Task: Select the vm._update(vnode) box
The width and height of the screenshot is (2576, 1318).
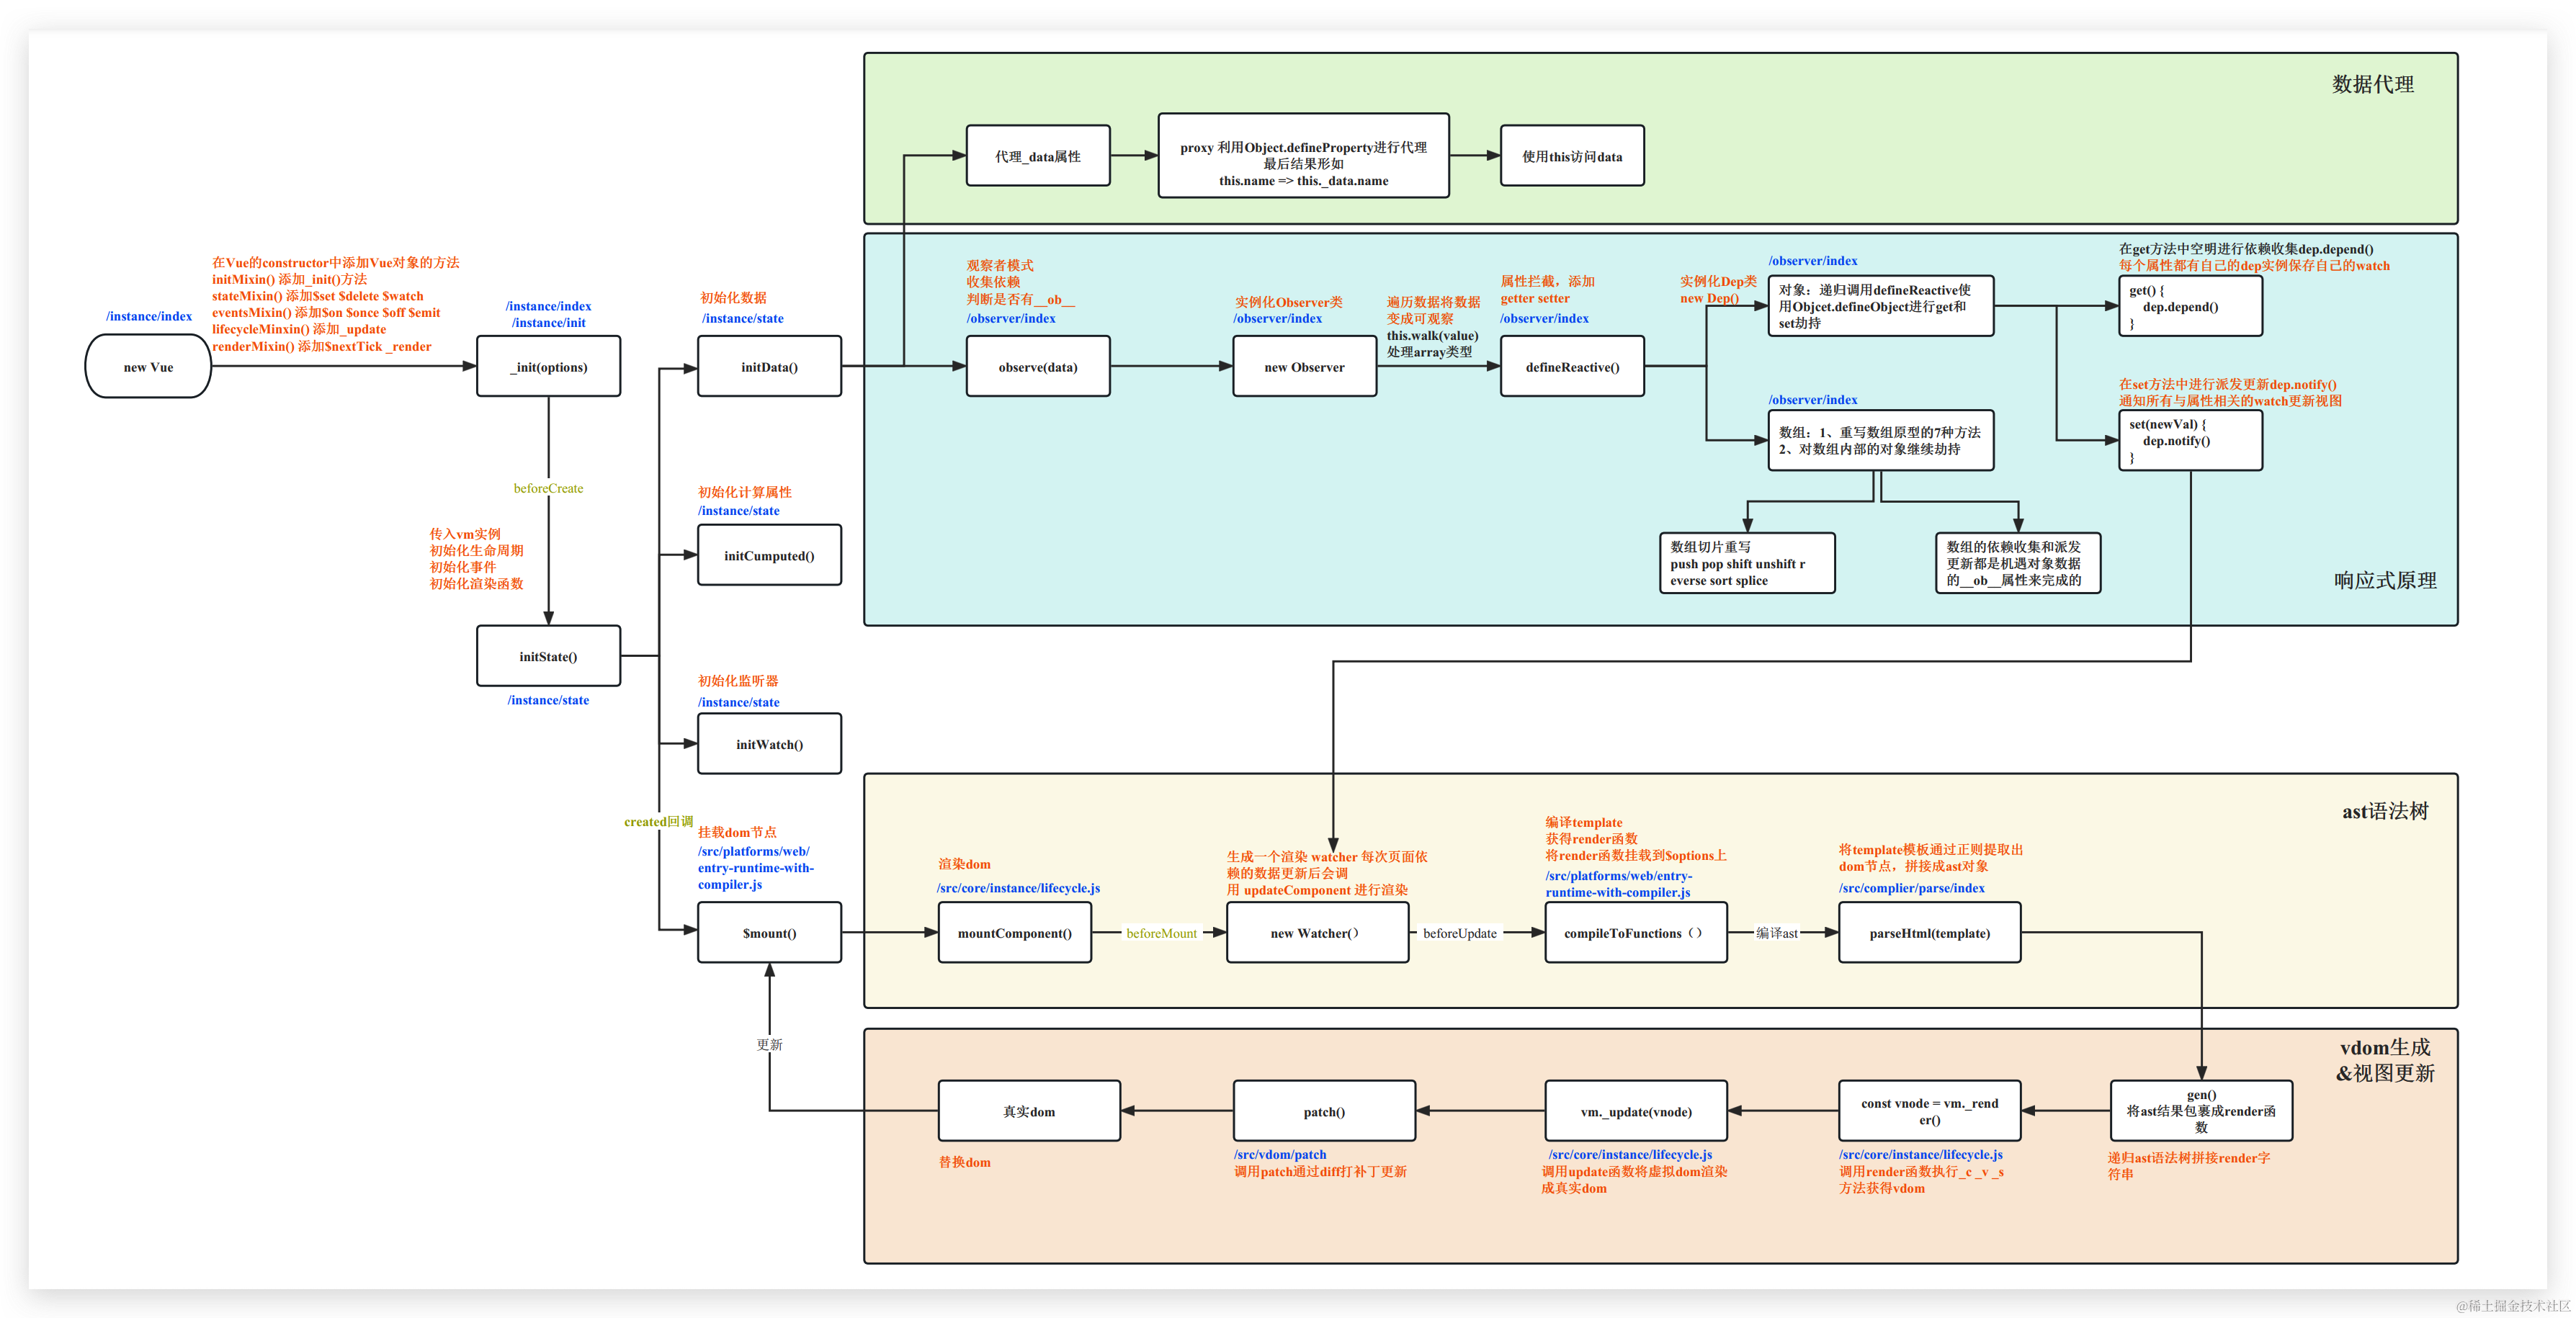Action: (x=1635, y=1111)
